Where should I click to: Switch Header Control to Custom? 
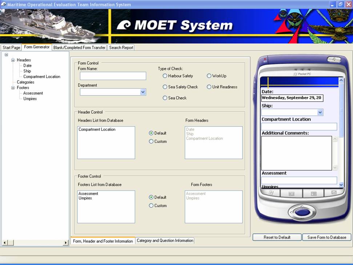151,141
